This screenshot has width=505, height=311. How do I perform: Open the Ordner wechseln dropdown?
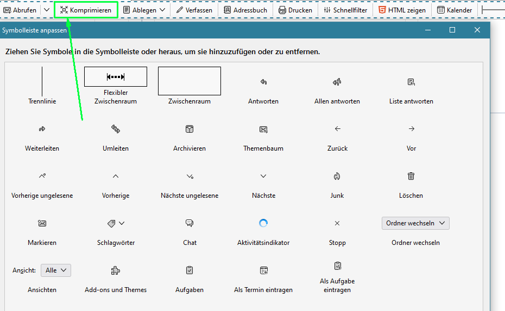point(415,223)
